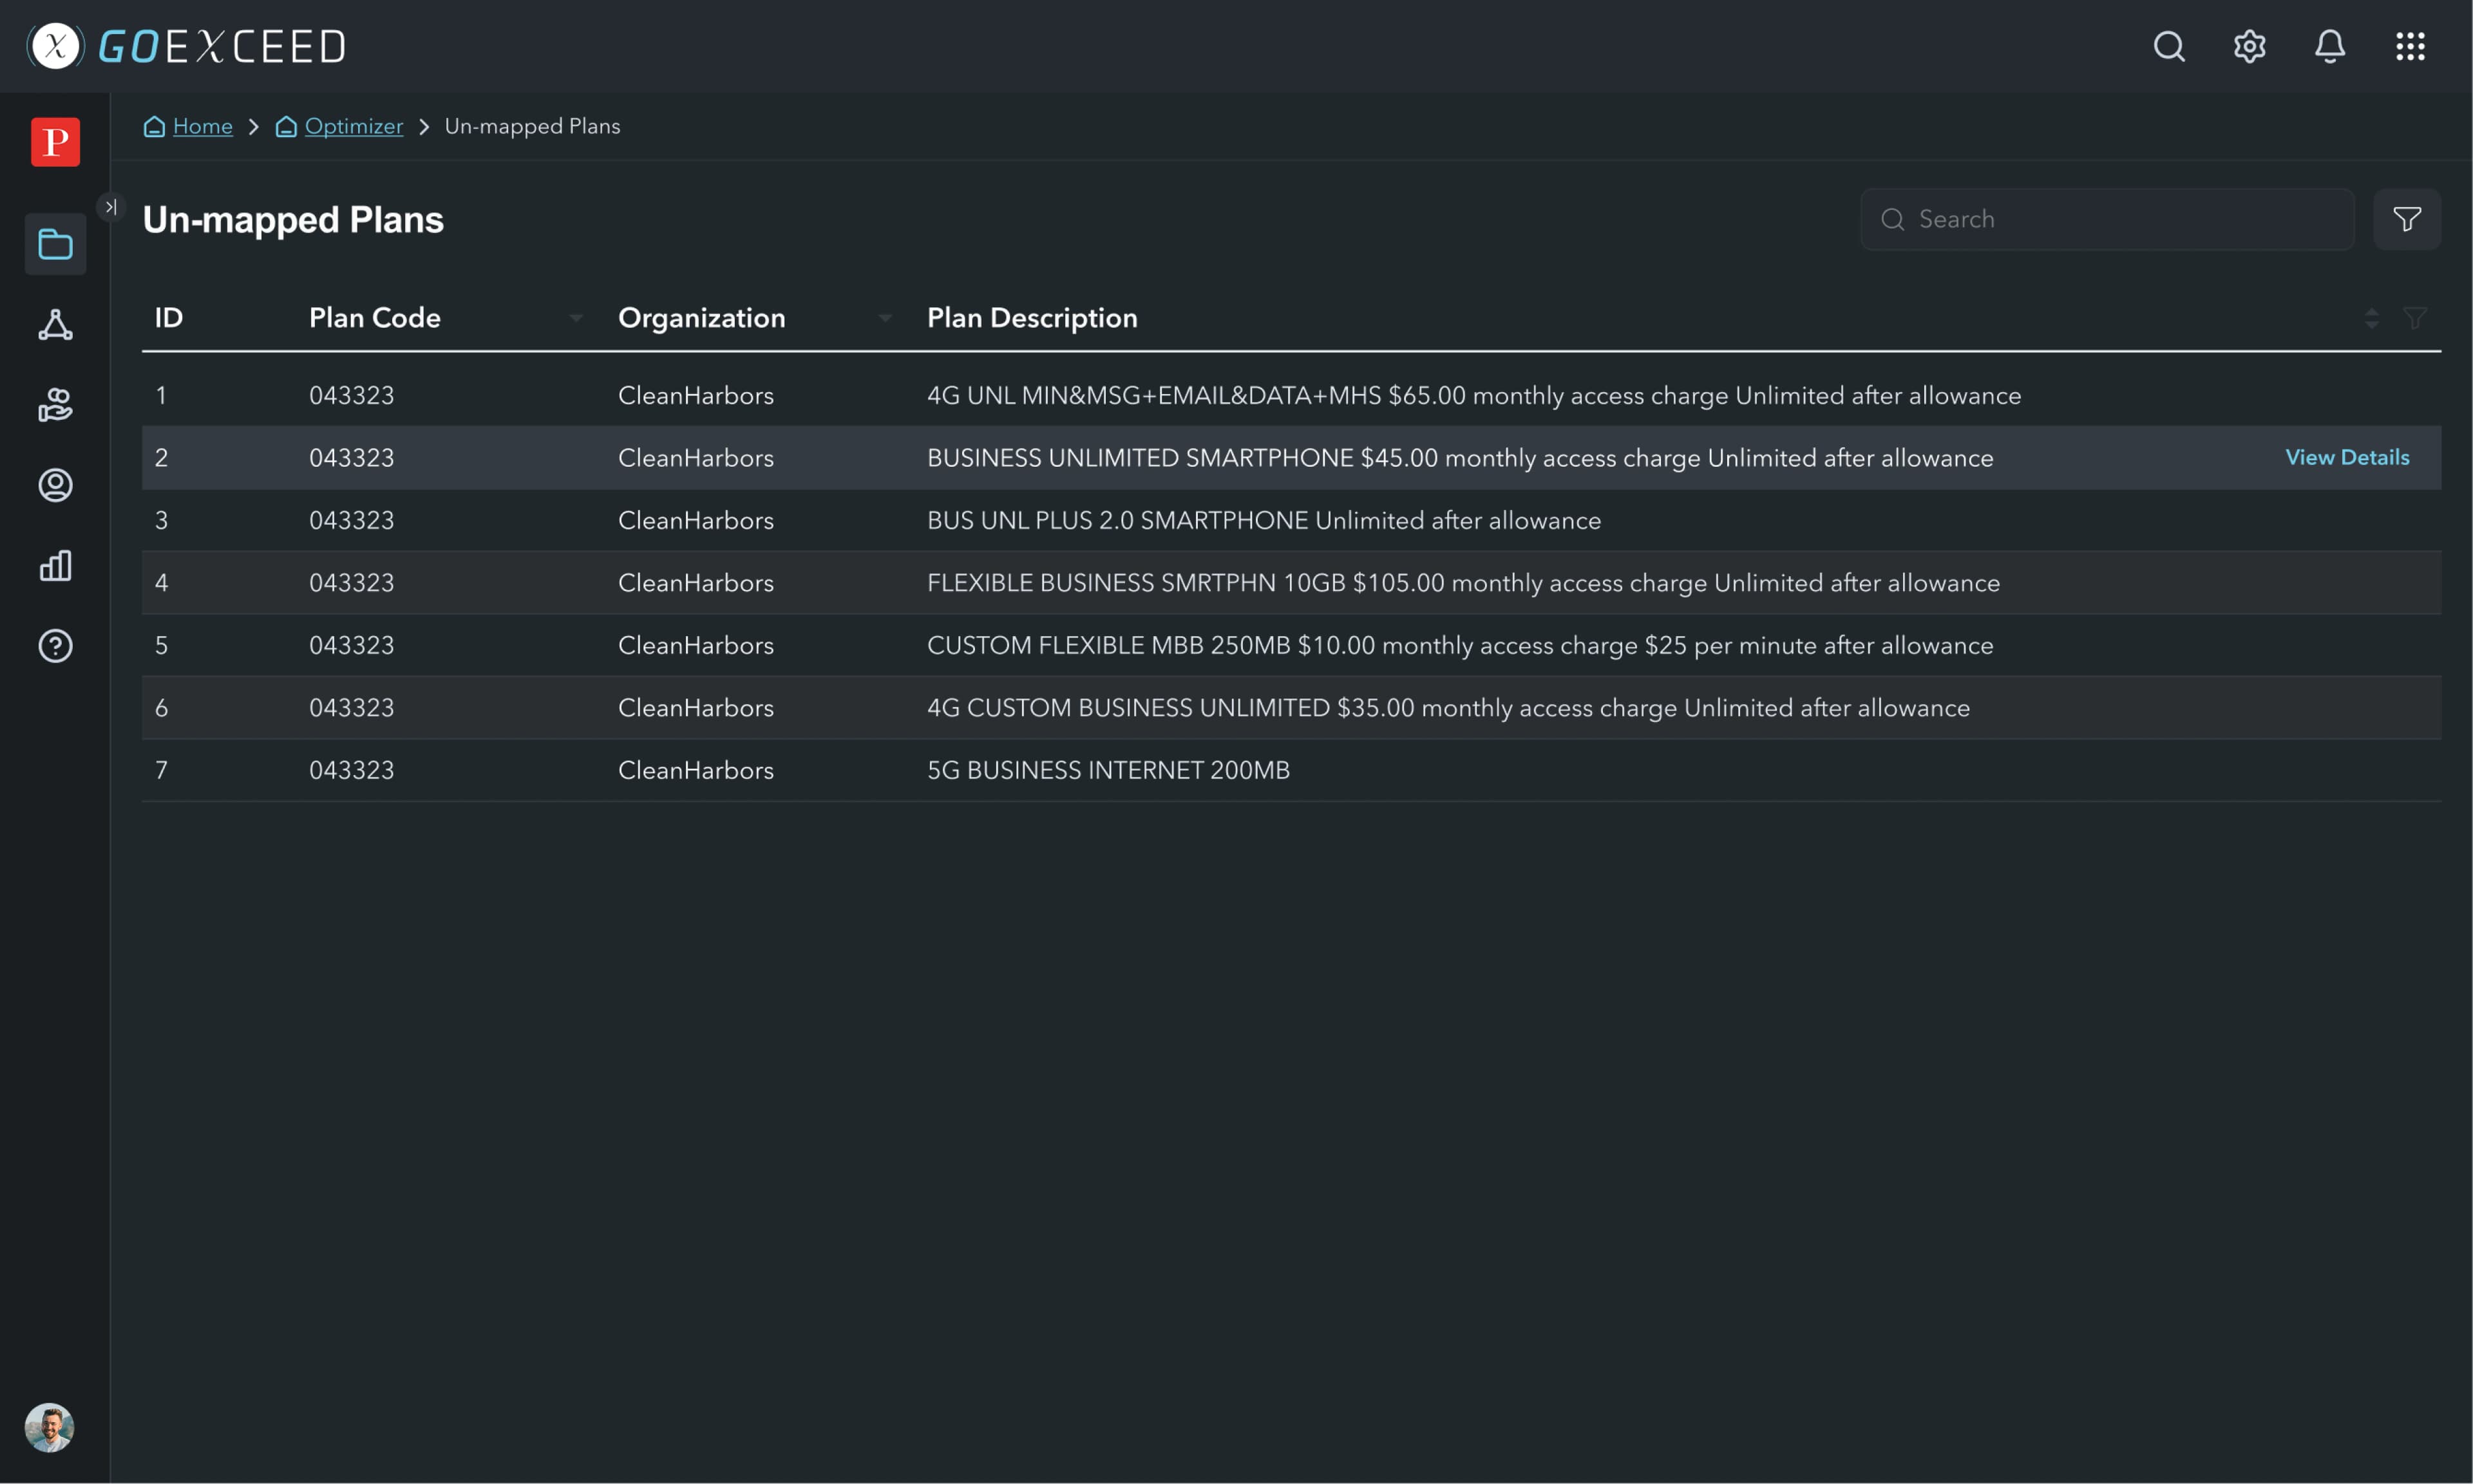Click the Un-mapped Plans breadcrumb text
Screen dimensions: 2473x1484
[x=532, y=126]
